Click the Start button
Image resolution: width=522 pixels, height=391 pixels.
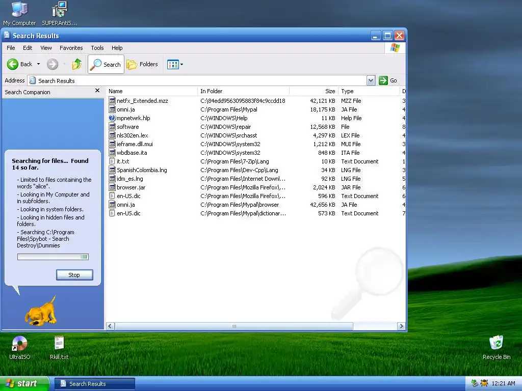(24, 384)
